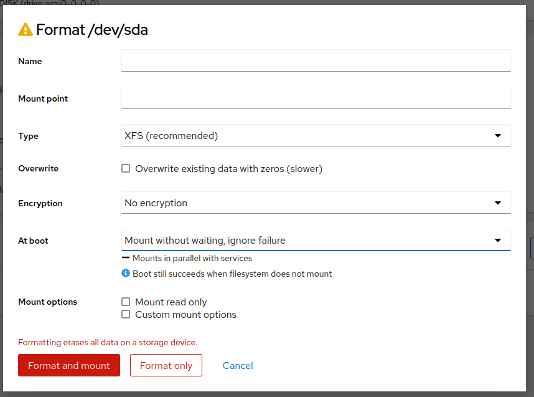Click the Format /dev/sda dialog title

click(92, 29)
